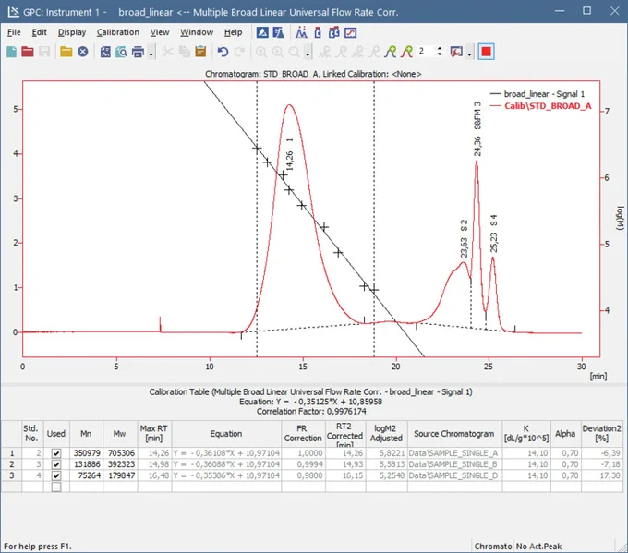This screenshot has height=553, width=628.
Task: Click the grayed-out Save disk icon
Action: (x=44, y=52)
